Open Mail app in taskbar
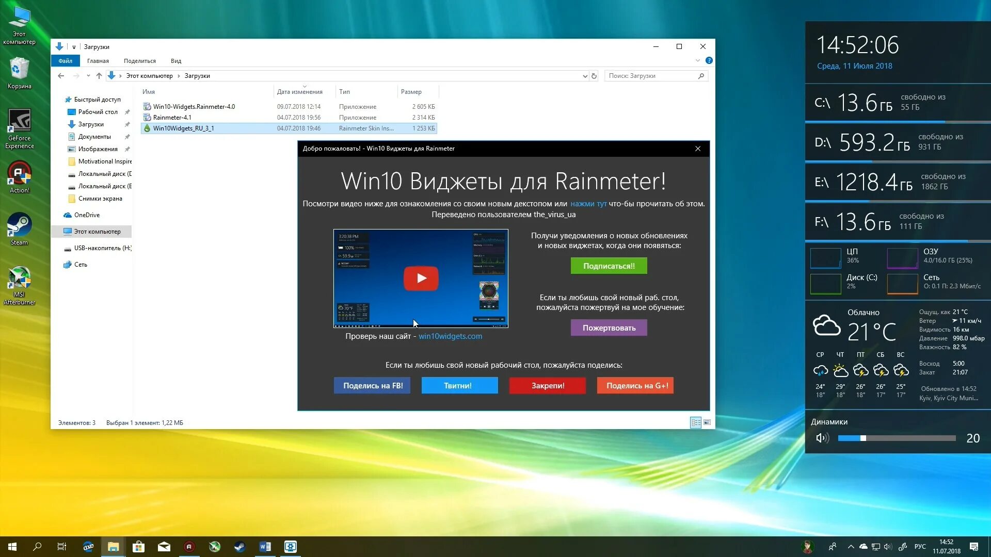The width and height of the screenshot is (991, 557). [164, 547]
